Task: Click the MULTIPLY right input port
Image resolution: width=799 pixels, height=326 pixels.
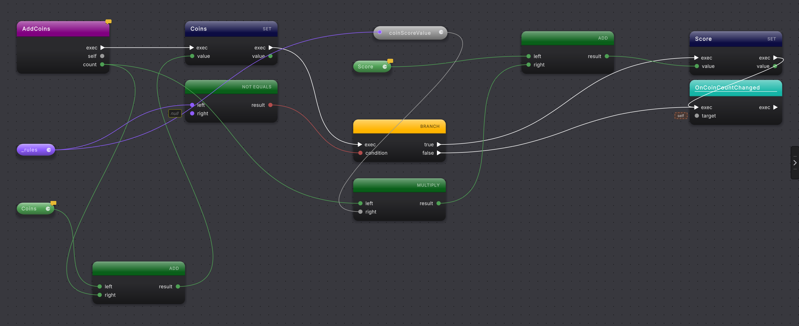Action: coord(360,212)
